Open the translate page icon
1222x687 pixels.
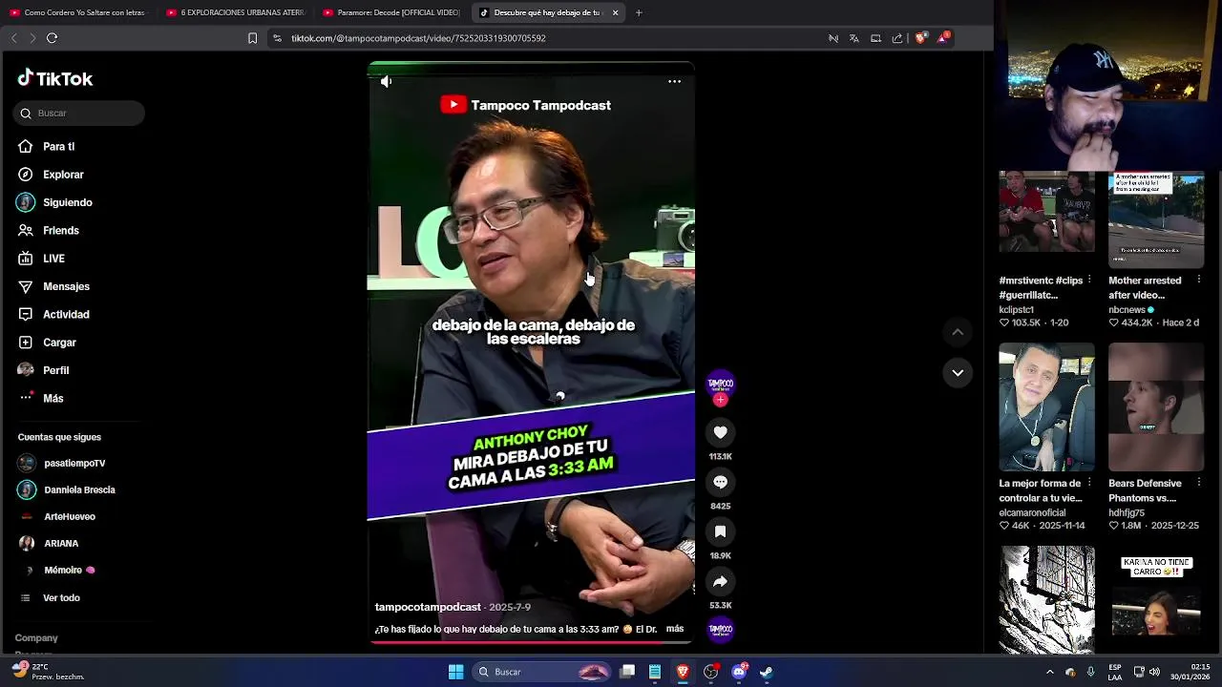click(853, 38)
